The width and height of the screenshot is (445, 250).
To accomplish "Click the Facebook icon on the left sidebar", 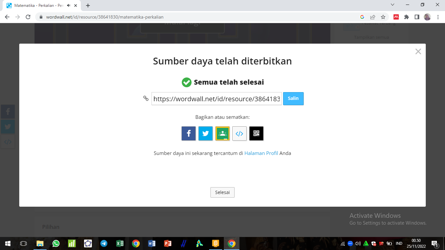I will click(8, 112).
